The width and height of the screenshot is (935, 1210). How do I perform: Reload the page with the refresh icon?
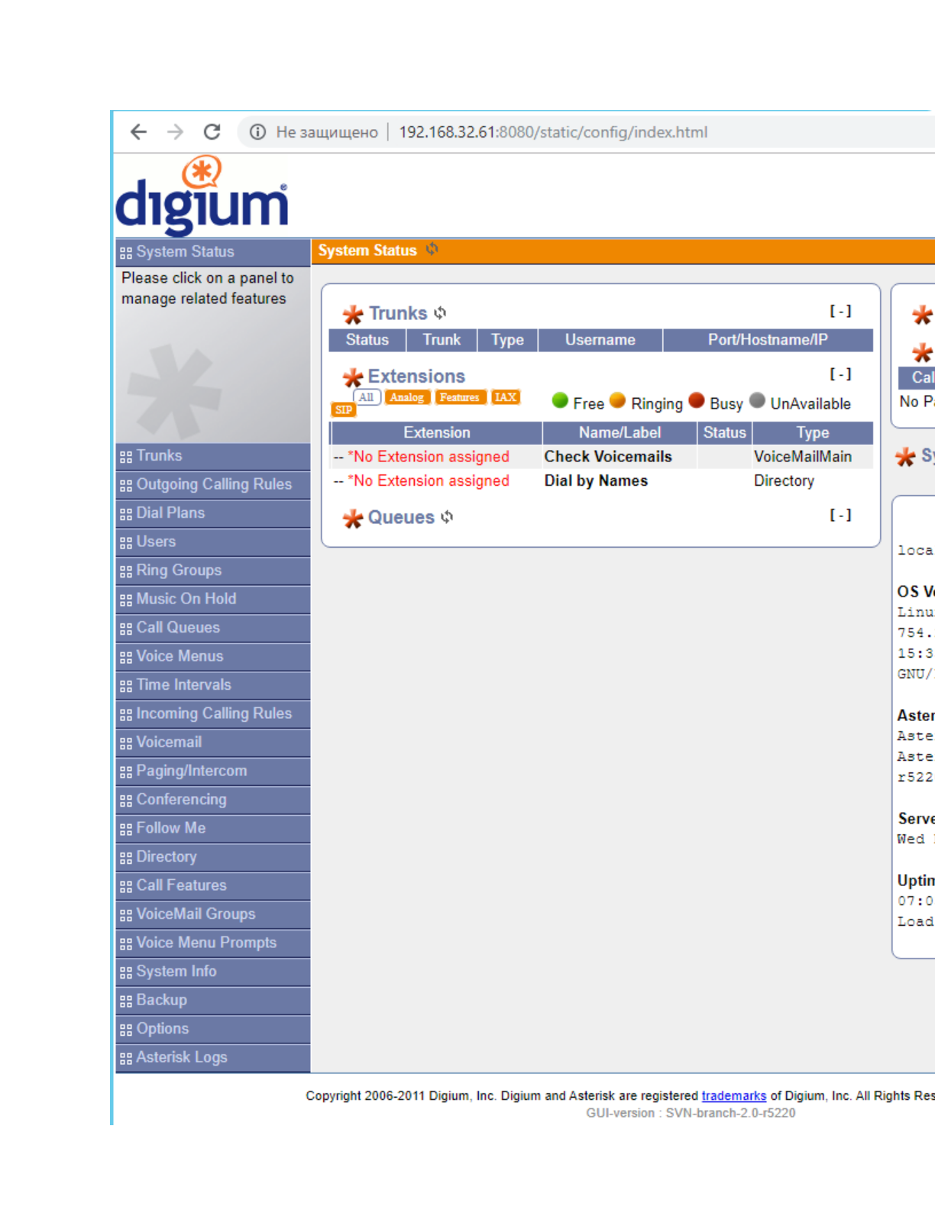[212, 132]
